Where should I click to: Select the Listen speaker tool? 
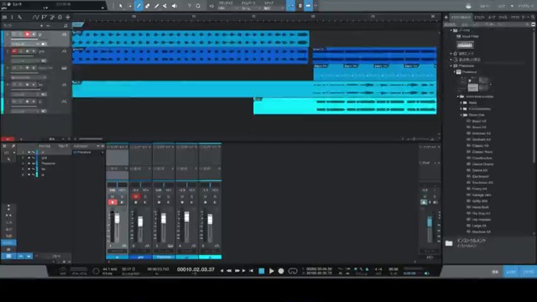175,6
